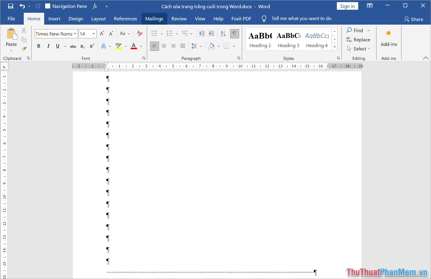The width and height of the screenshot is (431, 279).
Task: Open the Times New Roman font dropdown
Action: click(x=75, y=34)
